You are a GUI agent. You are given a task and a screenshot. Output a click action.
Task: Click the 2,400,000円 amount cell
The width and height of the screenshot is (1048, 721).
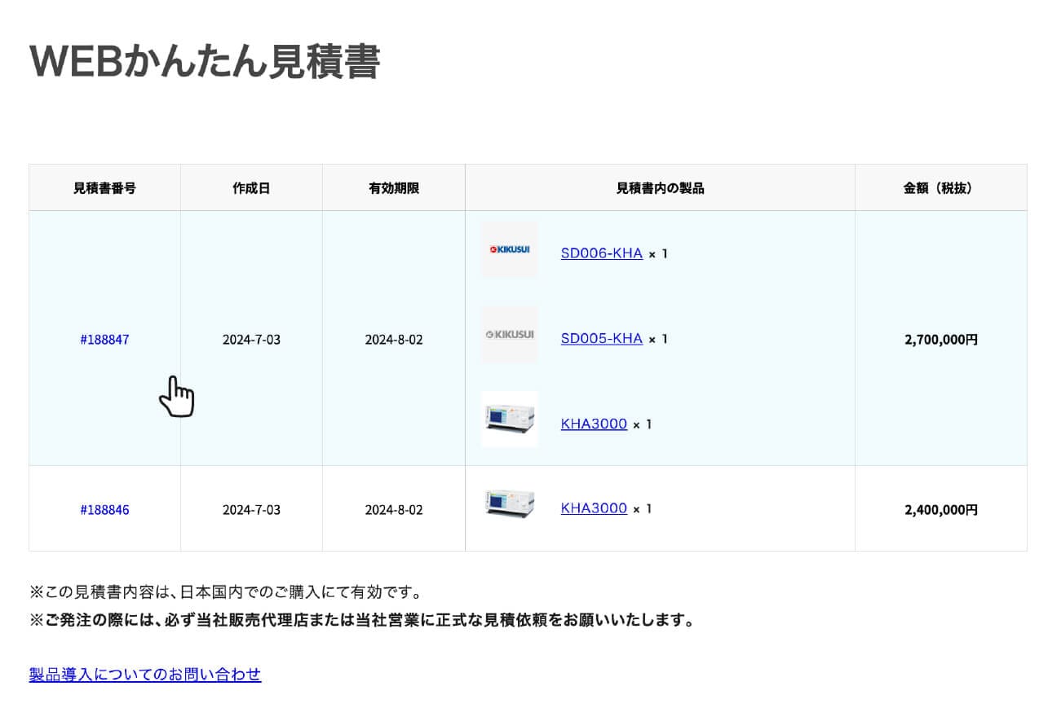point(941,510)
